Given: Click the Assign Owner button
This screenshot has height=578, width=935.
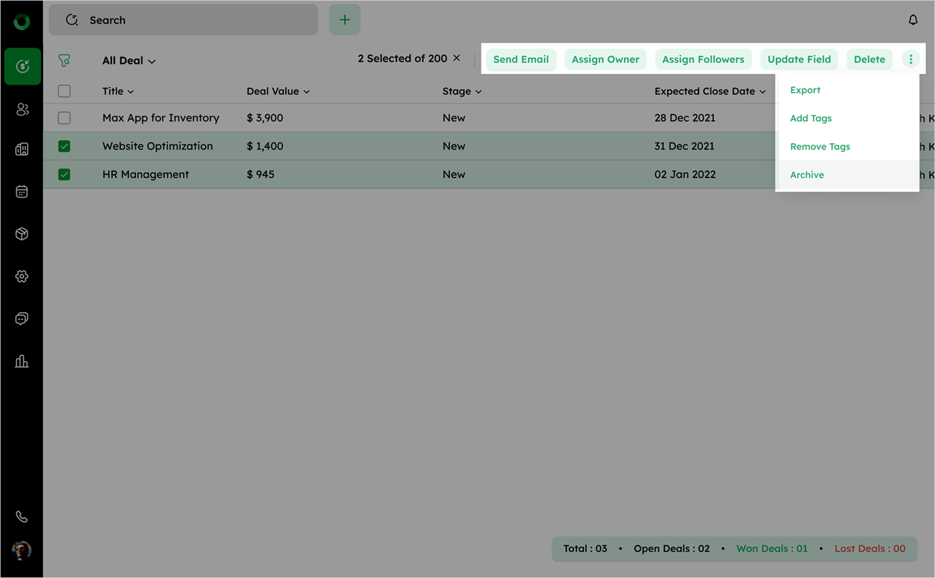Looking at the screenshot, I should coord(605,59).
